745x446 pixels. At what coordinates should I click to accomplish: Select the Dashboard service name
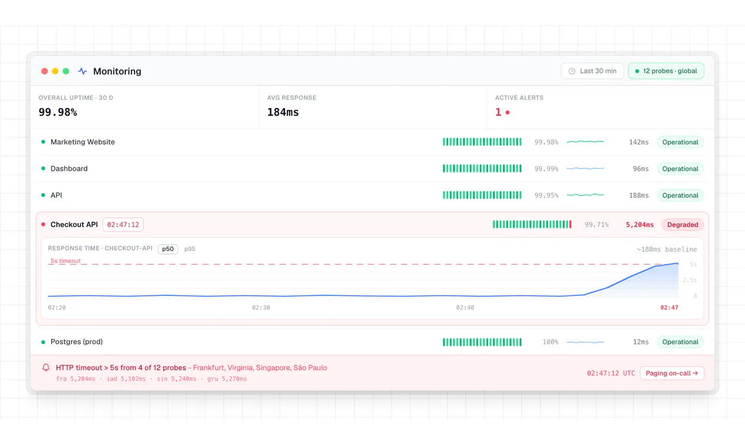(x=69, y=168)
